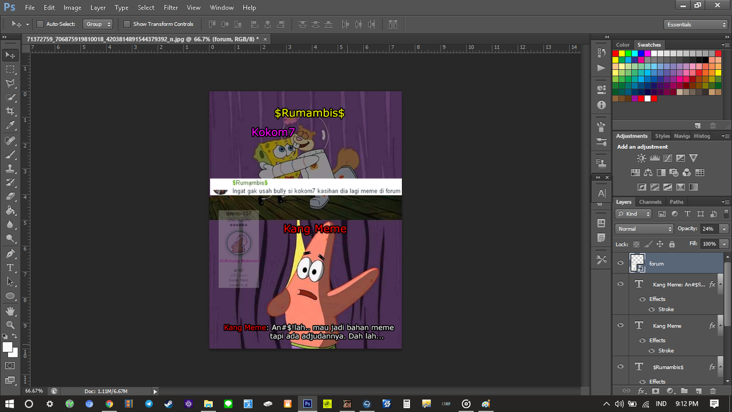Select the Eraser tool
Viewport: 732px width, 412px height.
click(x=10, y=197)
